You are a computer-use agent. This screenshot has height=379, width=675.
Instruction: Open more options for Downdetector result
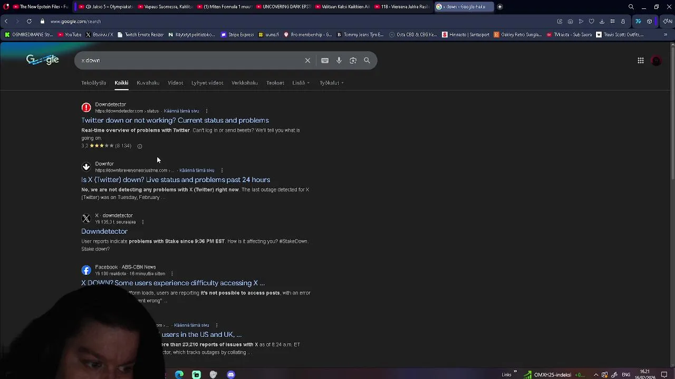pos(207,111)
